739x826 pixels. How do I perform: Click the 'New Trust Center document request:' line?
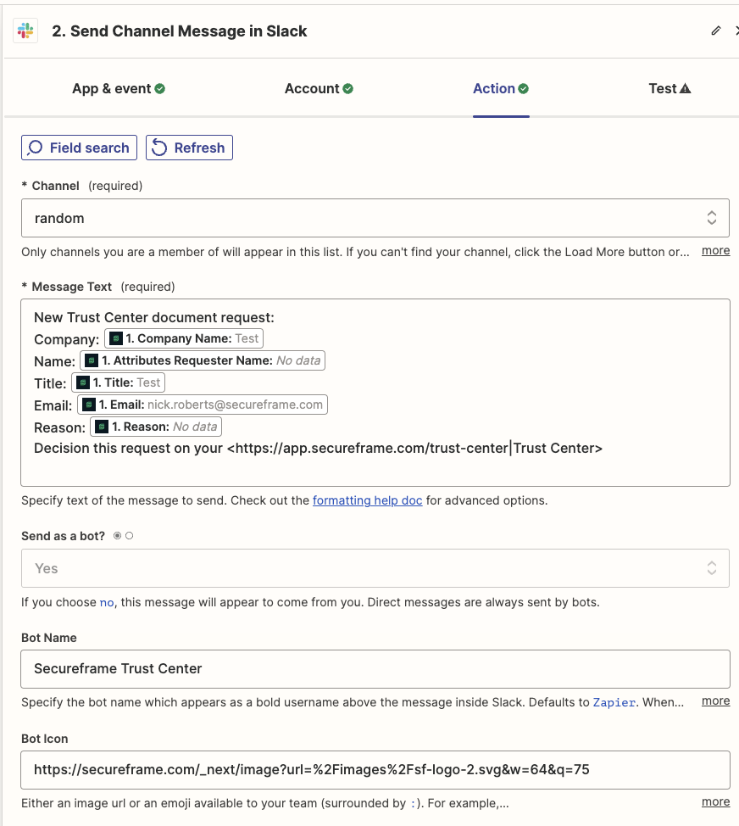click(154, 318)
